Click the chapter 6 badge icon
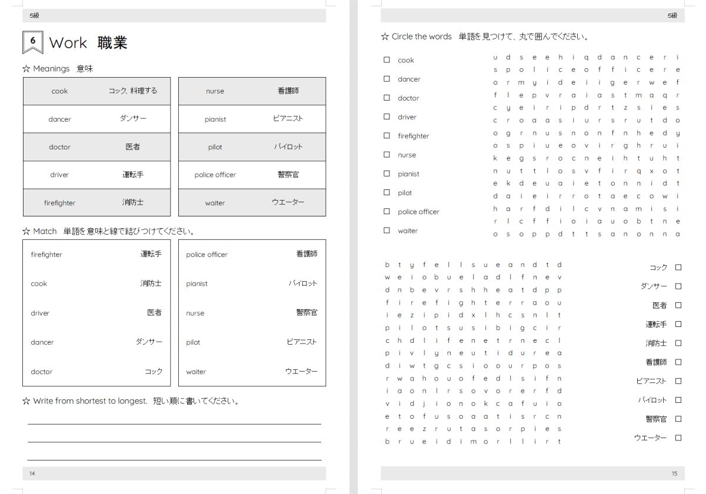Image resolution: width=706 pixels, height=494 pixels. tap(32, 42)
